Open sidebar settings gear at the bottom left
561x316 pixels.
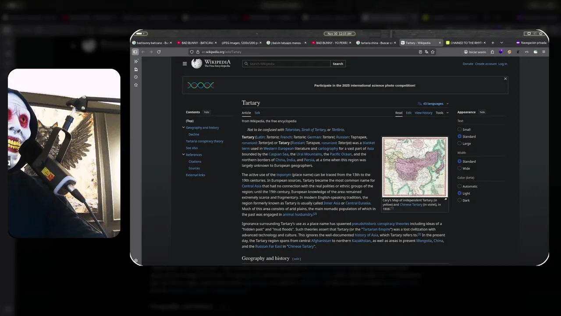136,261
